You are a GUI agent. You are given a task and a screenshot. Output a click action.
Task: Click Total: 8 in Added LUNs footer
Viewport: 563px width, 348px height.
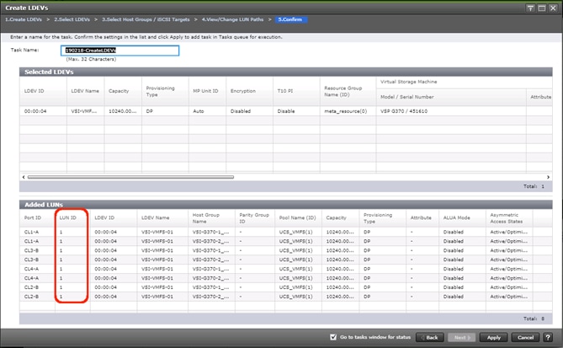coord(534,319)
